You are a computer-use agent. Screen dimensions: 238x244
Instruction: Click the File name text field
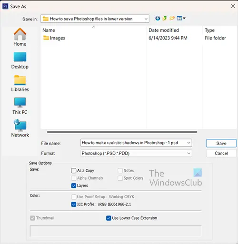[136, 143]
